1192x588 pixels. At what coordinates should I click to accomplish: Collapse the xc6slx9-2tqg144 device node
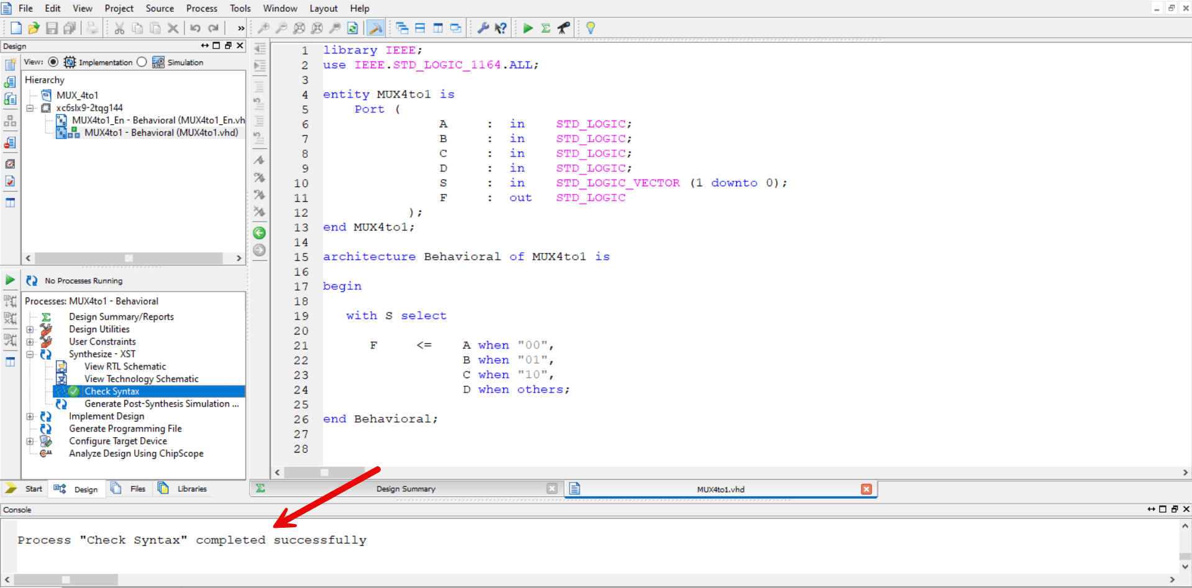(30, 107)
